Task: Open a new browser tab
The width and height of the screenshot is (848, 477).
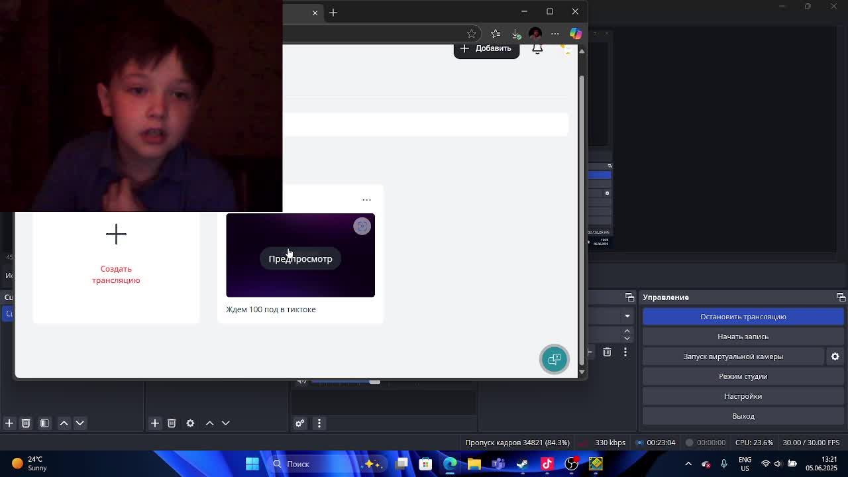Action: click(x=333, y=13)
